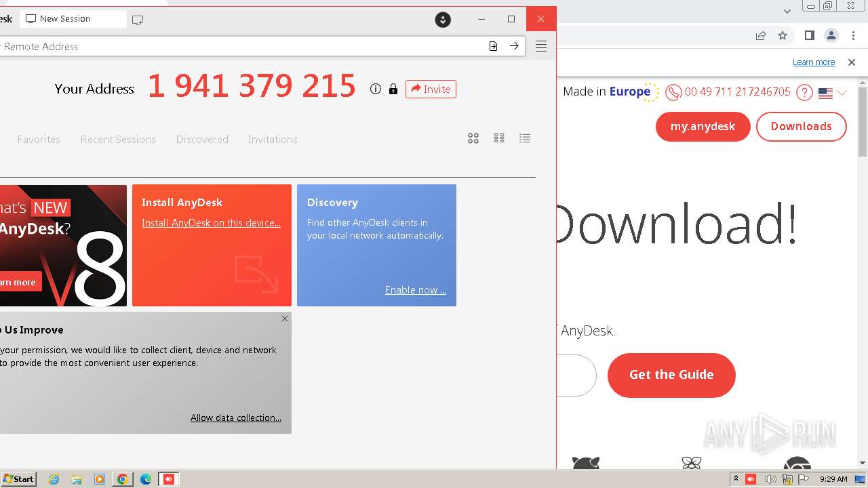Bookmark this page with the star icon

(x=783, y=36)
